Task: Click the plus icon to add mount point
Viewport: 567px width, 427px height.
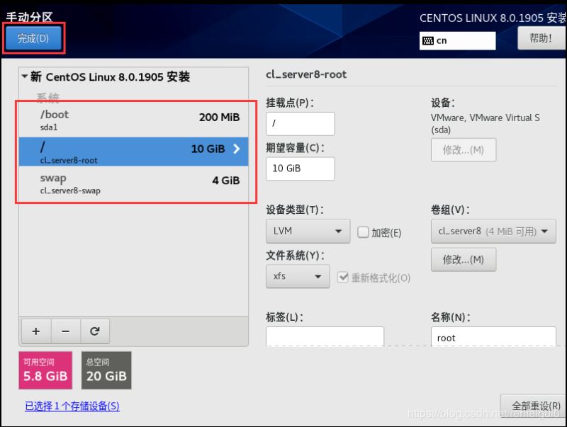Action: coord(36,331)
